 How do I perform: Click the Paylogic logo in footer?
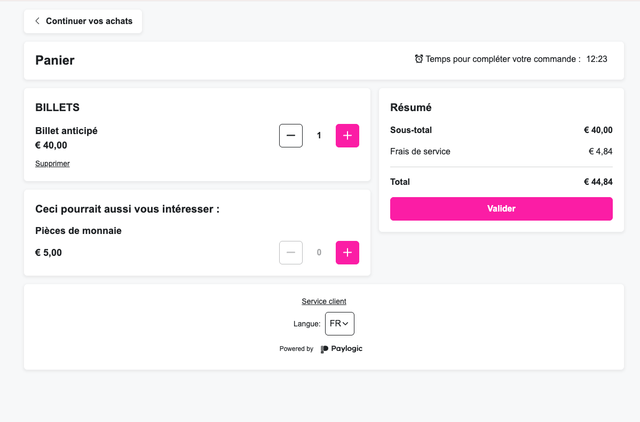[342, 349]
